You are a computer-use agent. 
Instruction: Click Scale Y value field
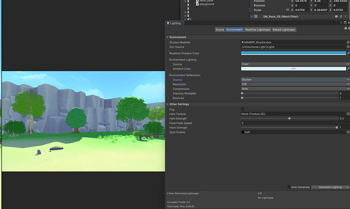point(321,10)
